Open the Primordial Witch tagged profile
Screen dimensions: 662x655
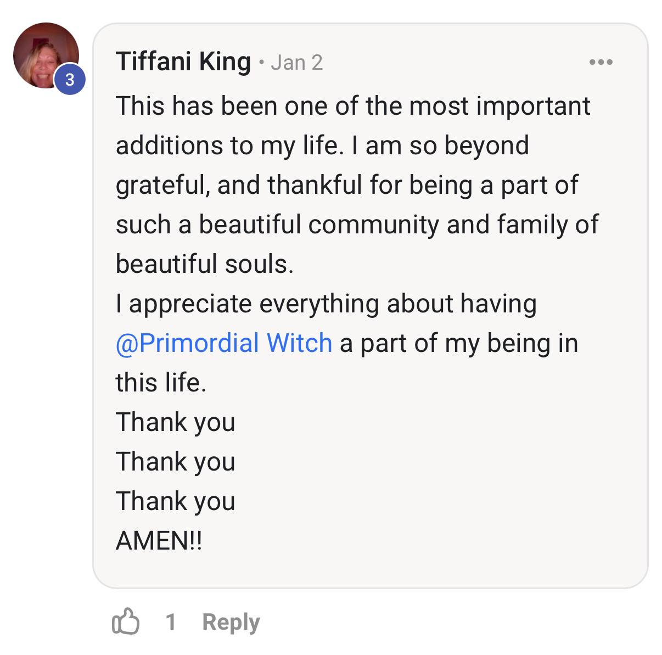click(223, 342)
